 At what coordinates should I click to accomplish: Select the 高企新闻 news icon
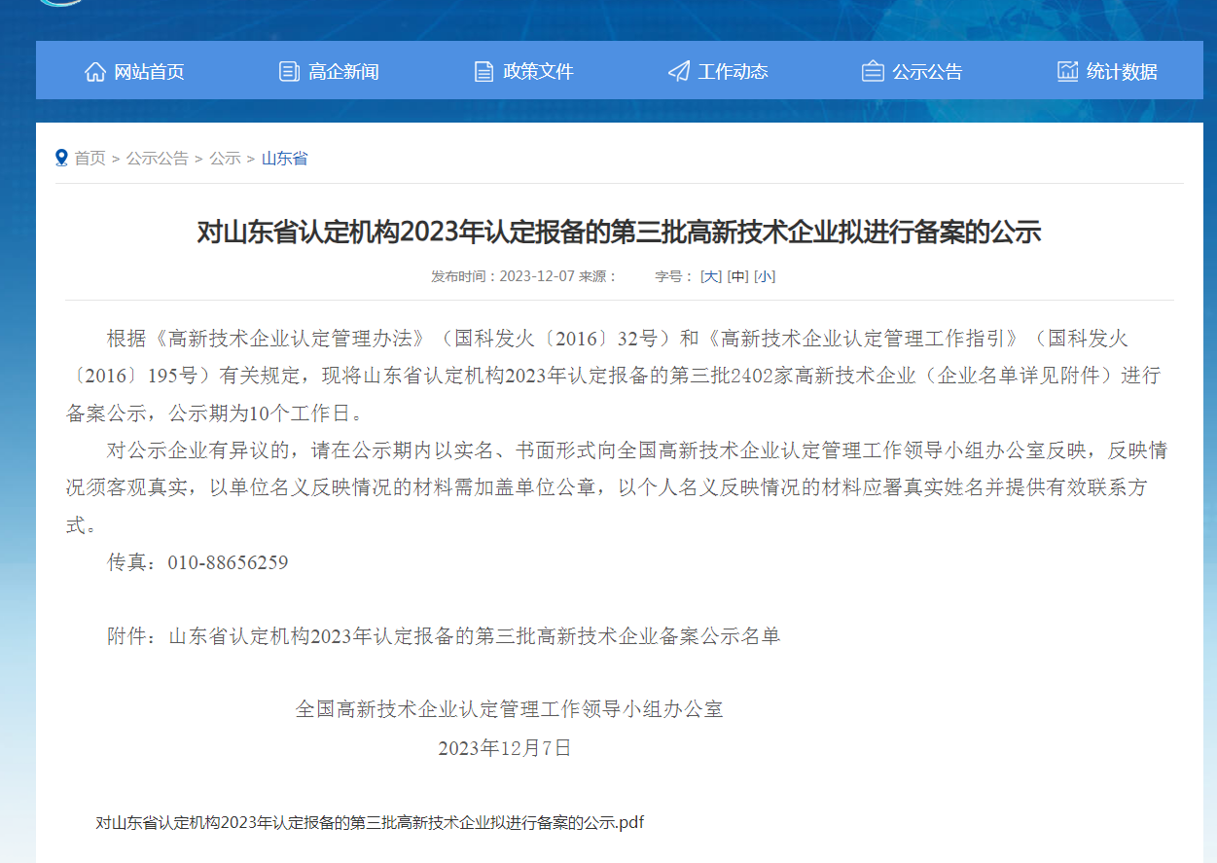(288, 70)
